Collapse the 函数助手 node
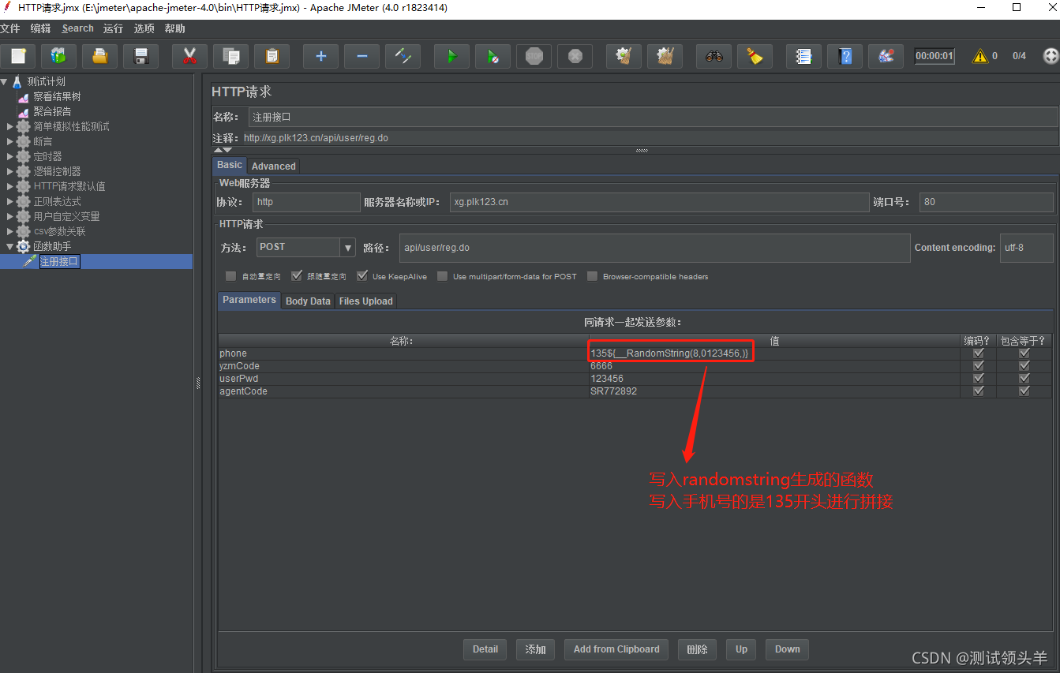The width and height of the screenshot is (1060, 673). (10, 246)
